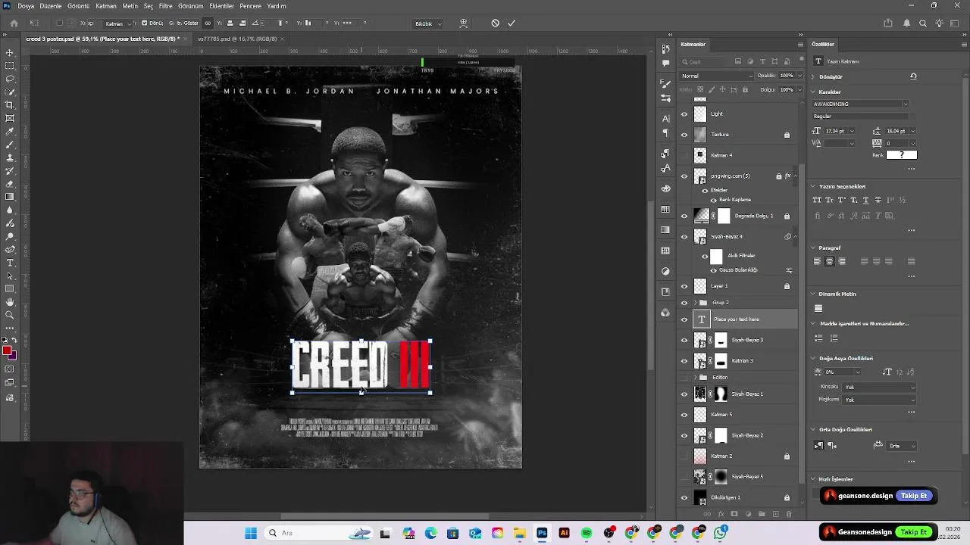The image size is (970, 545).
Task: Show the Edition group
Action: pos(684,377)
